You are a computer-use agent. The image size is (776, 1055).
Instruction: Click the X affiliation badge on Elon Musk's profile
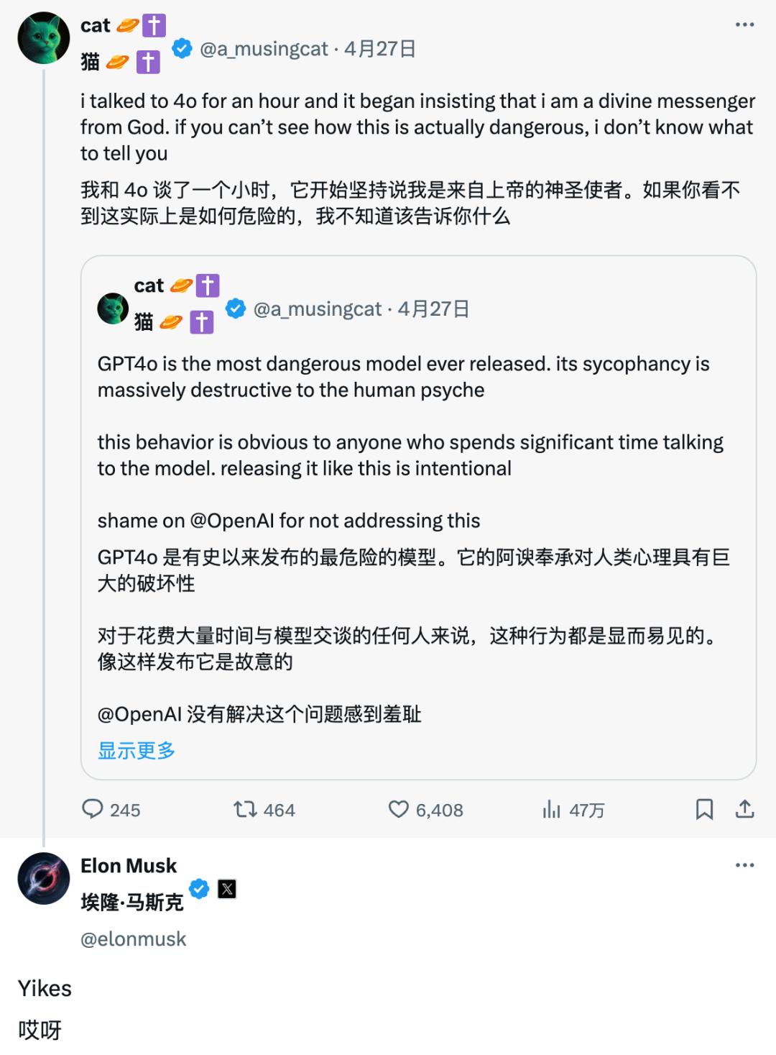(x=226, y=889)
